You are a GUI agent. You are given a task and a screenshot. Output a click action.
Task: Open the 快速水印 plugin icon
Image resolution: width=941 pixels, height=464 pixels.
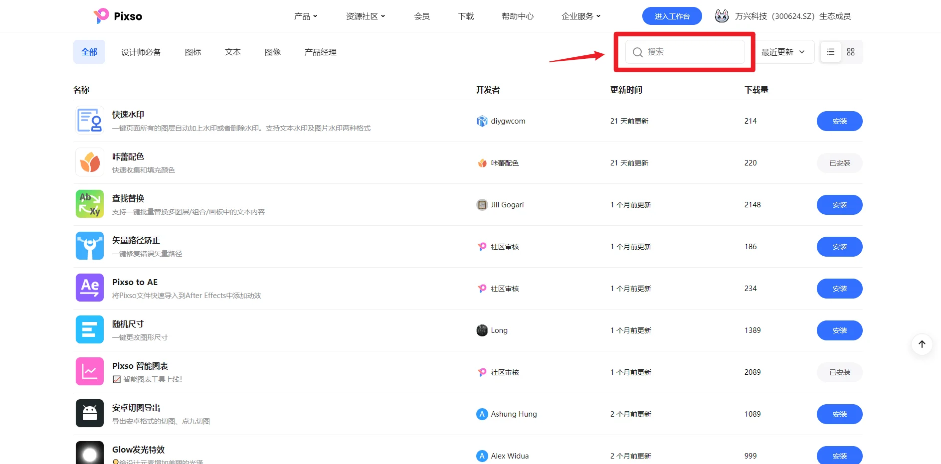click(x=89, y=120)
